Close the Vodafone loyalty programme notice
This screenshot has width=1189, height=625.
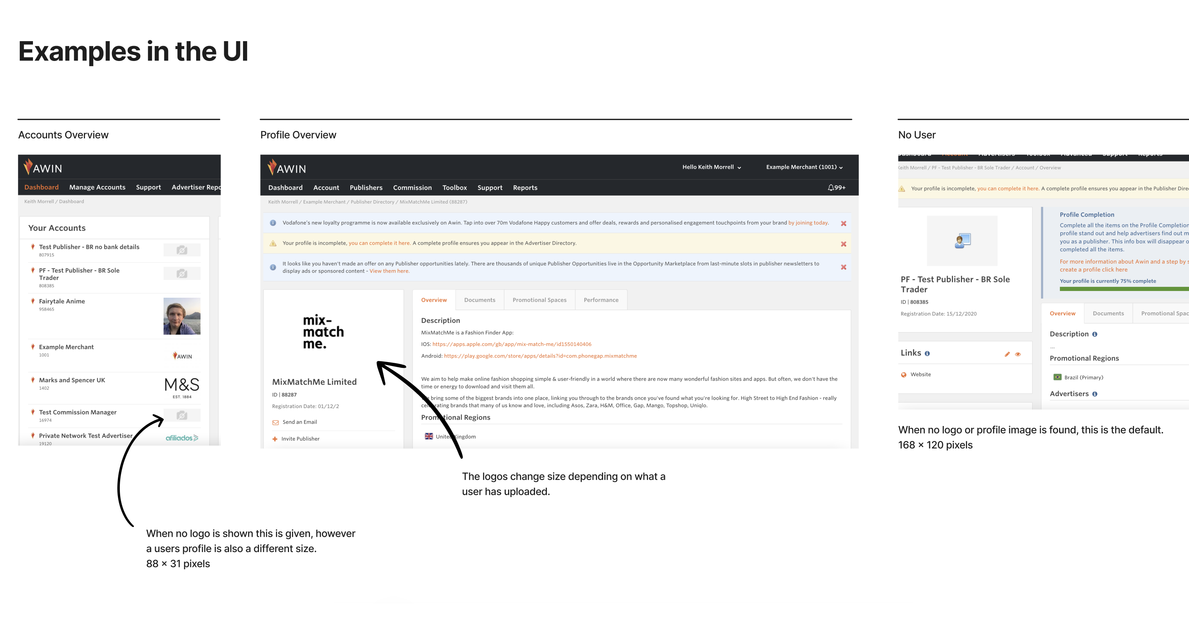click(x=843, y=224)
